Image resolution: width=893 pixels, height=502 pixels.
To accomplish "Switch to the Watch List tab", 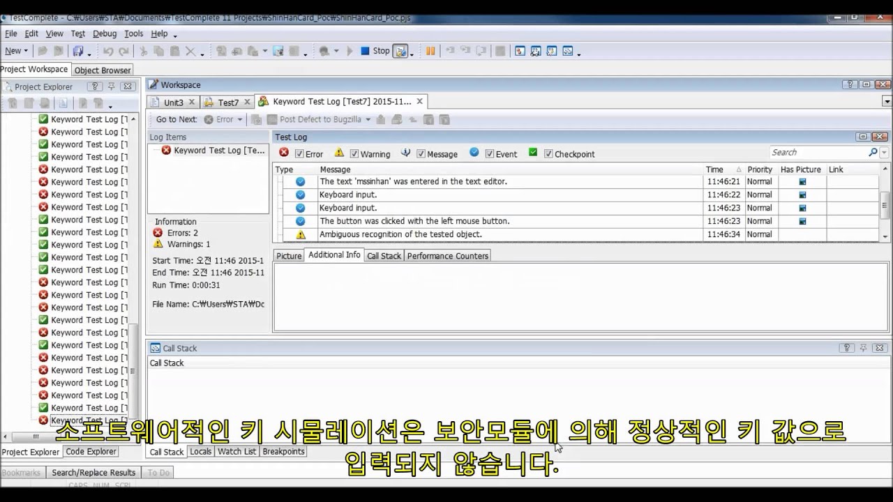I will (237, 452).
